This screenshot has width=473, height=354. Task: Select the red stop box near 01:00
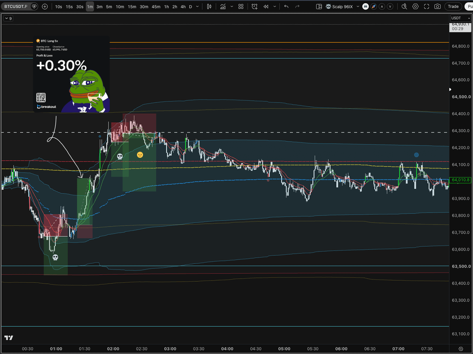[x=56, y=225]
